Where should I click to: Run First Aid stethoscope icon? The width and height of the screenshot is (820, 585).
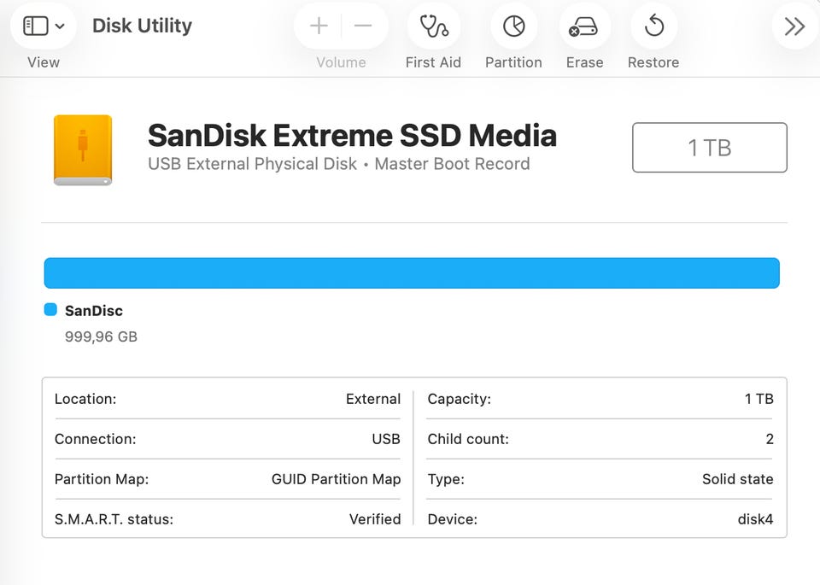coord(433,26)
